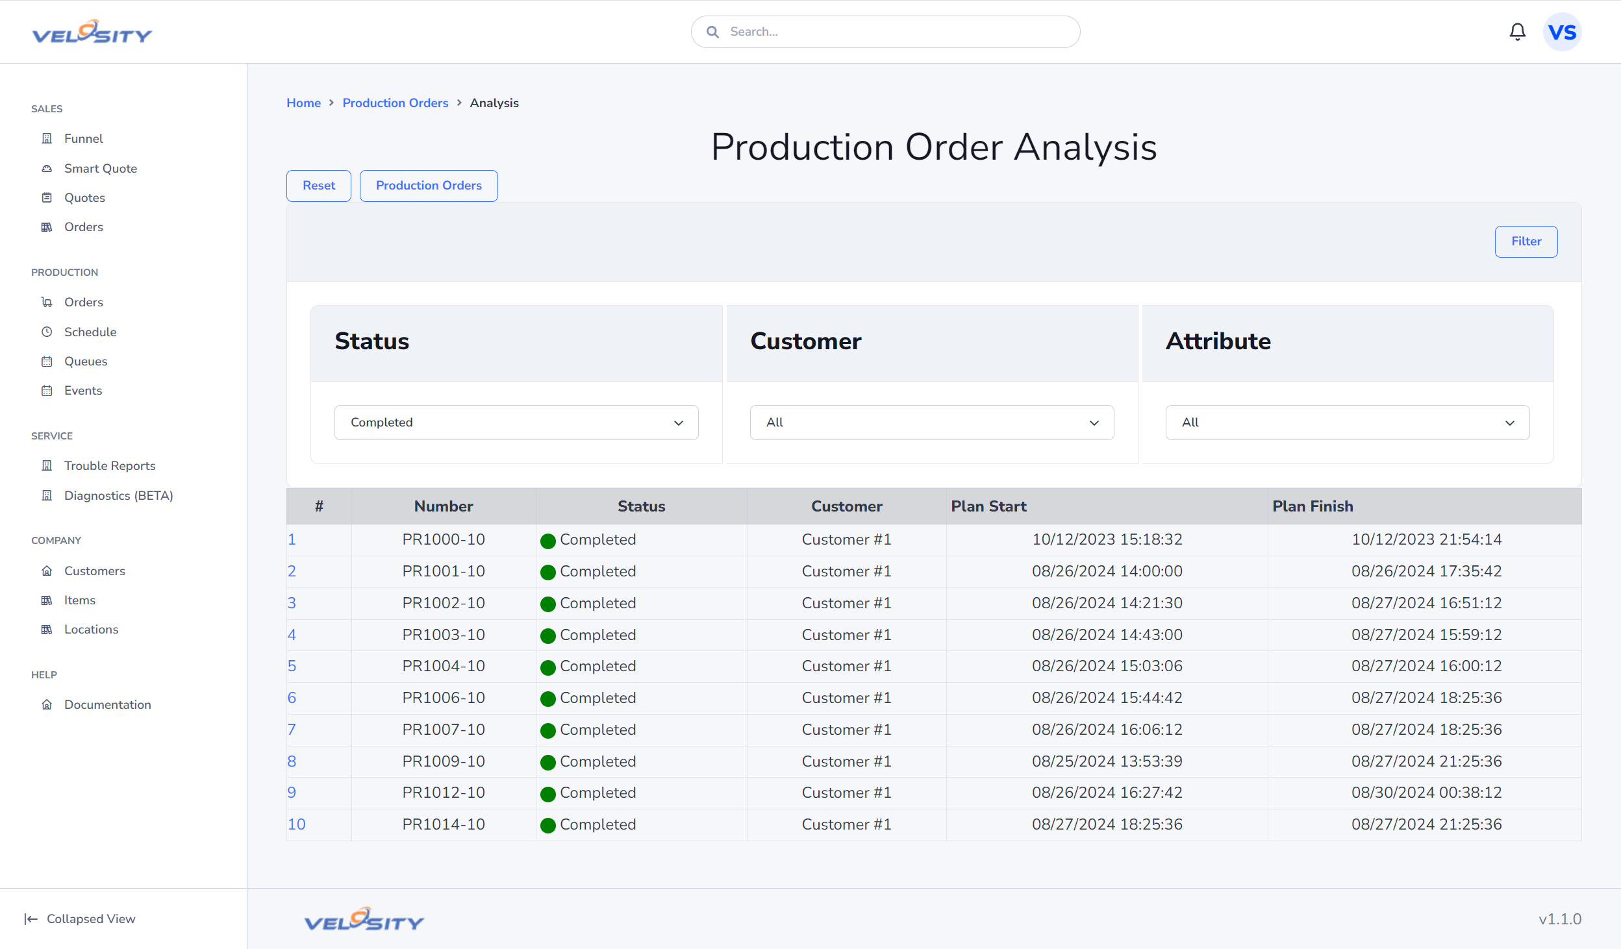Click the Items sidebar icon

(x=47, y=600)
